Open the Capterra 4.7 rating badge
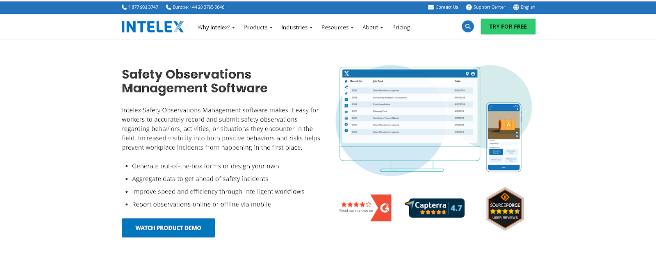This screenshot has width=656, height=271. point(435,208)
